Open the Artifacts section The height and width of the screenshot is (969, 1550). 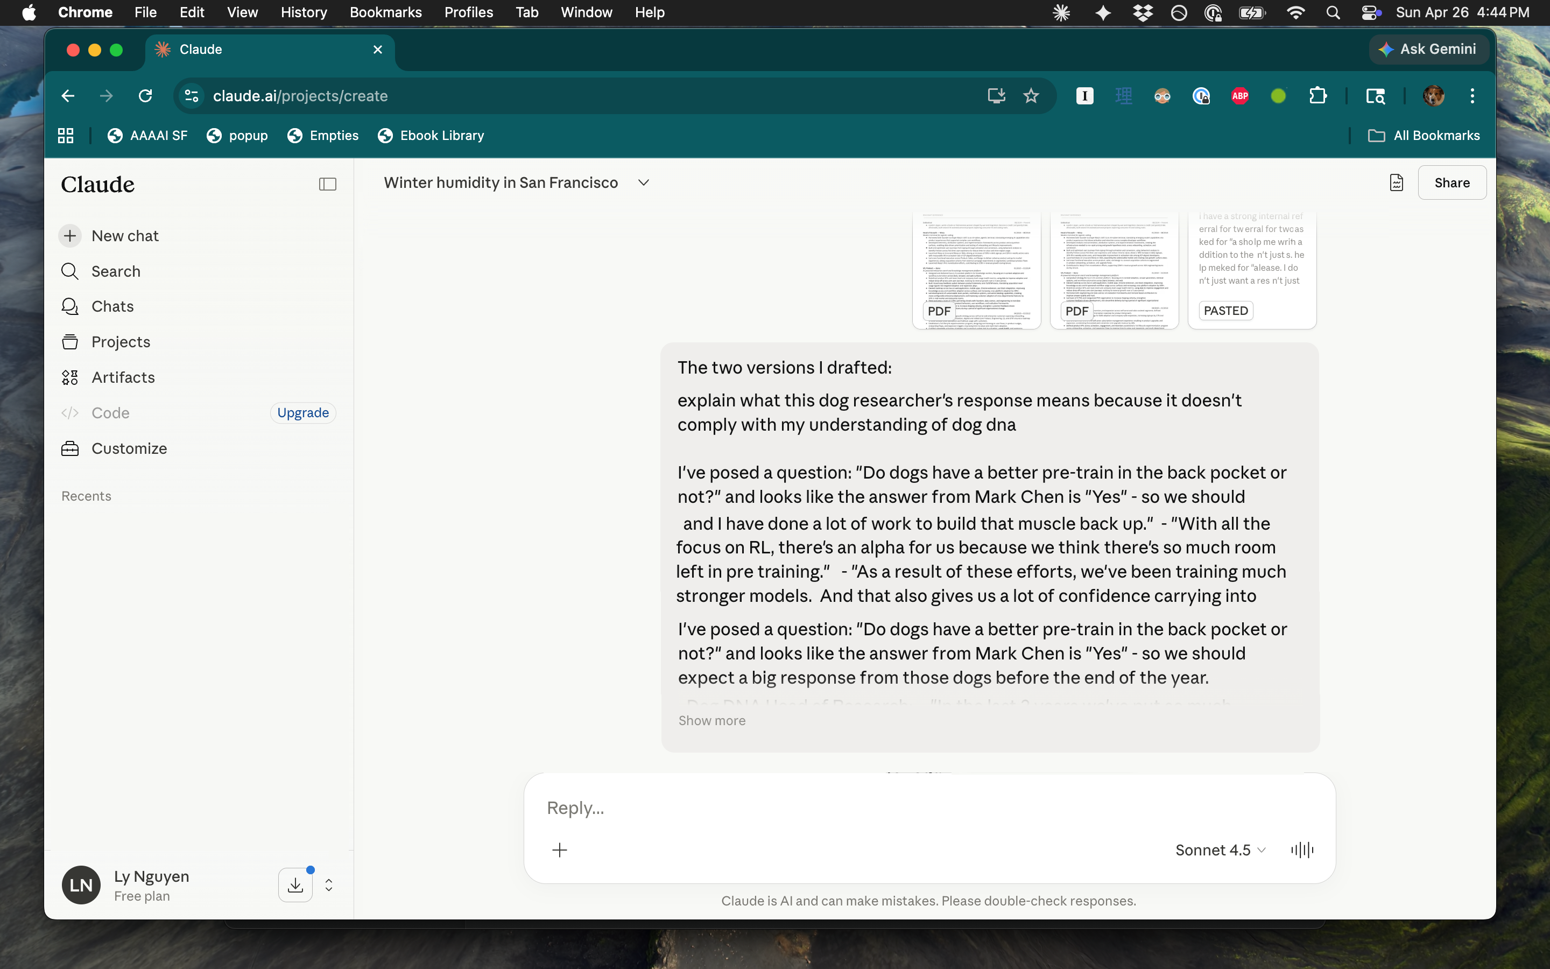tap(123, 377)
